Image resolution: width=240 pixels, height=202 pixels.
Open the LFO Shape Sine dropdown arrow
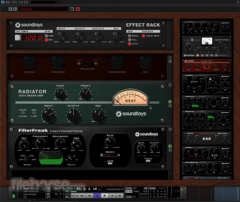119,155
